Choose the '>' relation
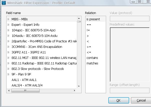 tap(88, 36)
